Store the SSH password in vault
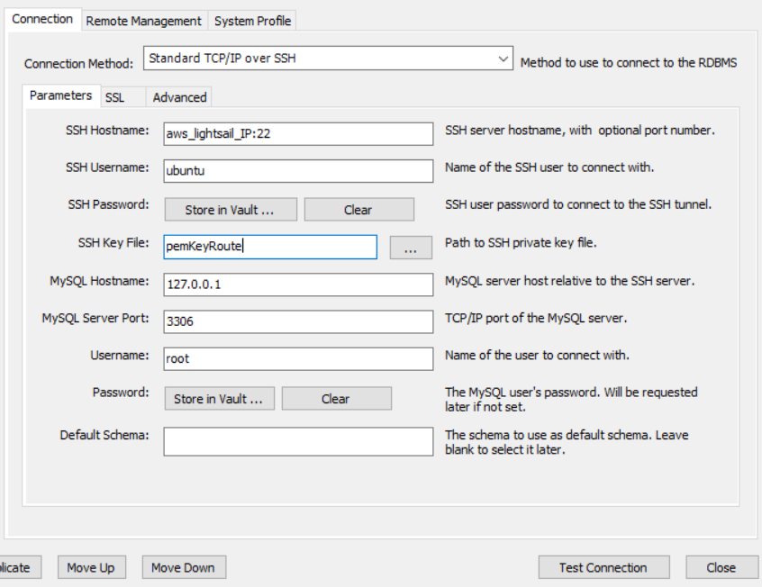 click(x=231, y=210)
